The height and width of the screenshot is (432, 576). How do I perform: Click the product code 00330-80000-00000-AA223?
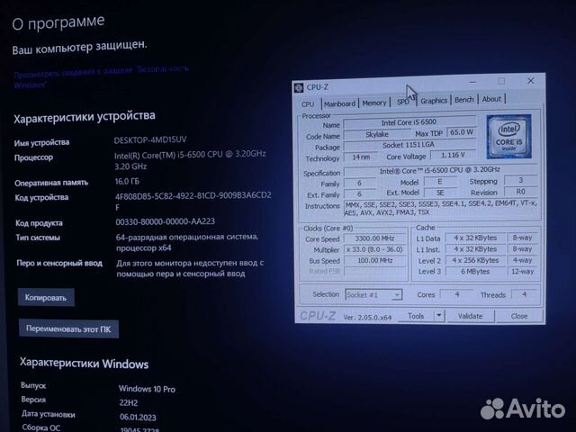[166, 221]
